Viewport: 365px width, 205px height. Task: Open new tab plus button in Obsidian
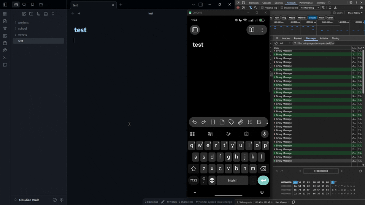[121, 5]
